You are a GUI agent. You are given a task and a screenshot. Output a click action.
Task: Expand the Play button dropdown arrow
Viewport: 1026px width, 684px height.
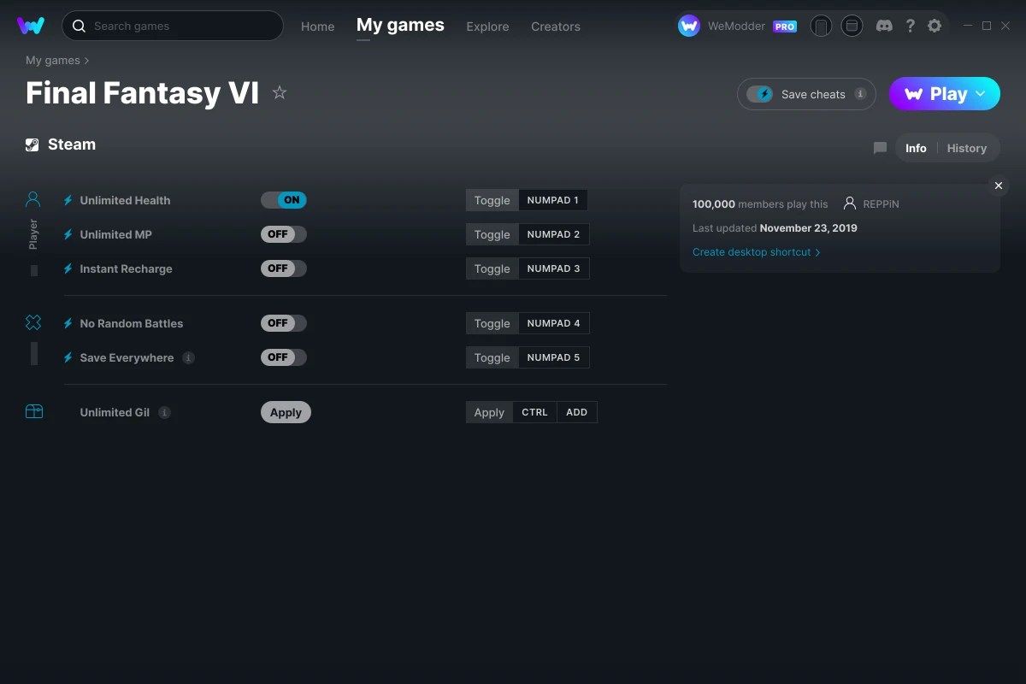pyautogui.click(x=982, y=94)
